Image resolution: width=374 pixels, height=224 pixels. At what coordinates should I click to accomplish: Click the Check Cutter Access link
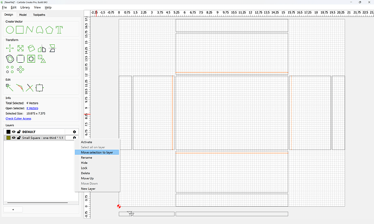click(18, 118)
